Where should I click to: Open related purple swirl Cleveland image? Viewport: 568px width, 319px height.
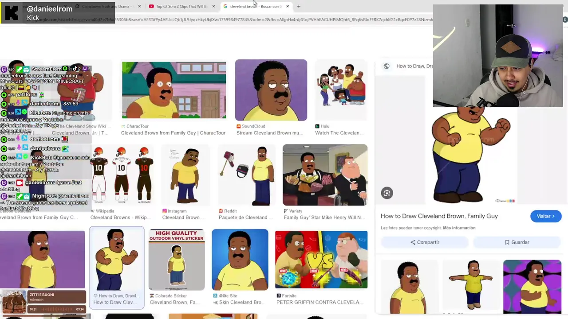pos(532,287)
